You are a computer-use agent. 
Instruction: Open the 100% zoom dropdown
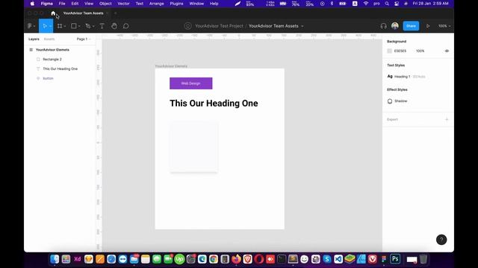coord(444,26)
